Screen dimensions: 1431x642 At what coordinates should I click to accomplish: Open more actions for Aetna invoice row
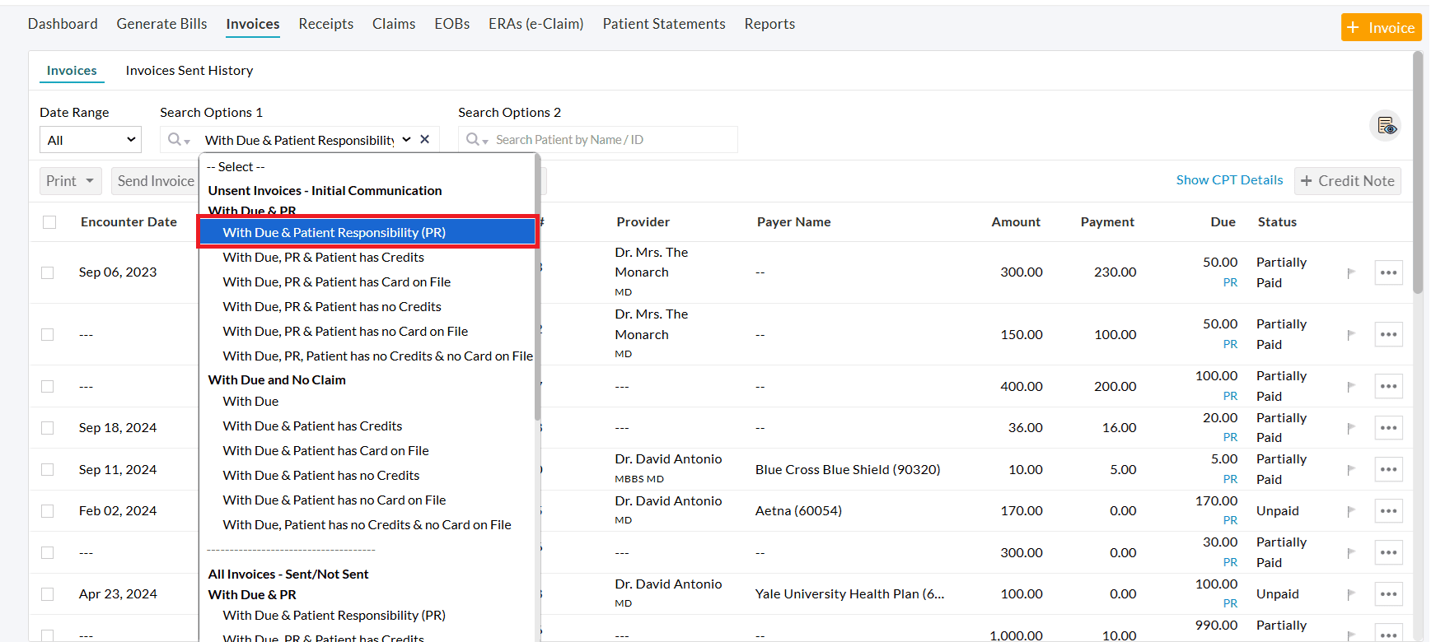[x=1388, y=511]
